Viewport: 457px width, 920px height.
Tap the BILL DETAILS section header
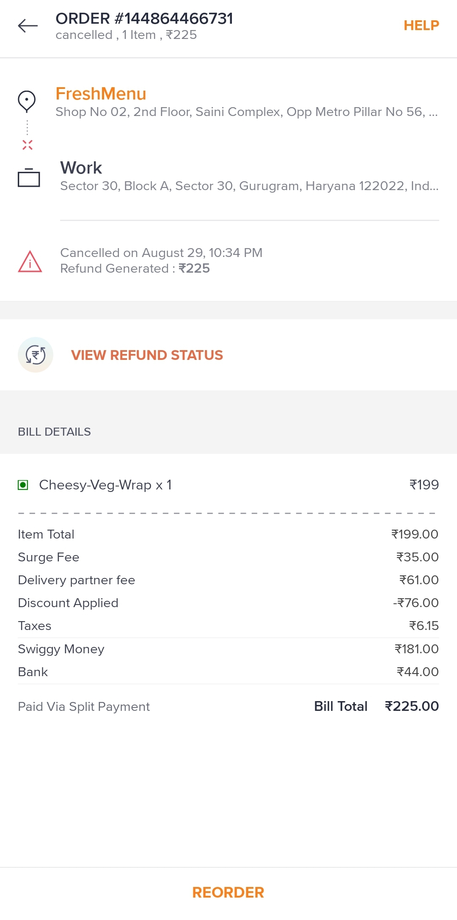(54, 432)
